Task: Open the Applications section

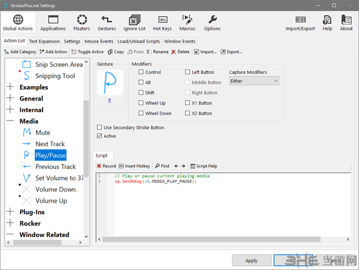Action: (53, 23)
